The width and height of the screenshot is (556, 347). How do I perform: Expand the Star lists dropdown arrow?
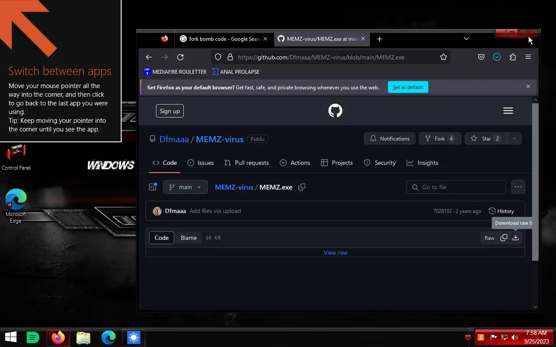click(x=514, y=139)
